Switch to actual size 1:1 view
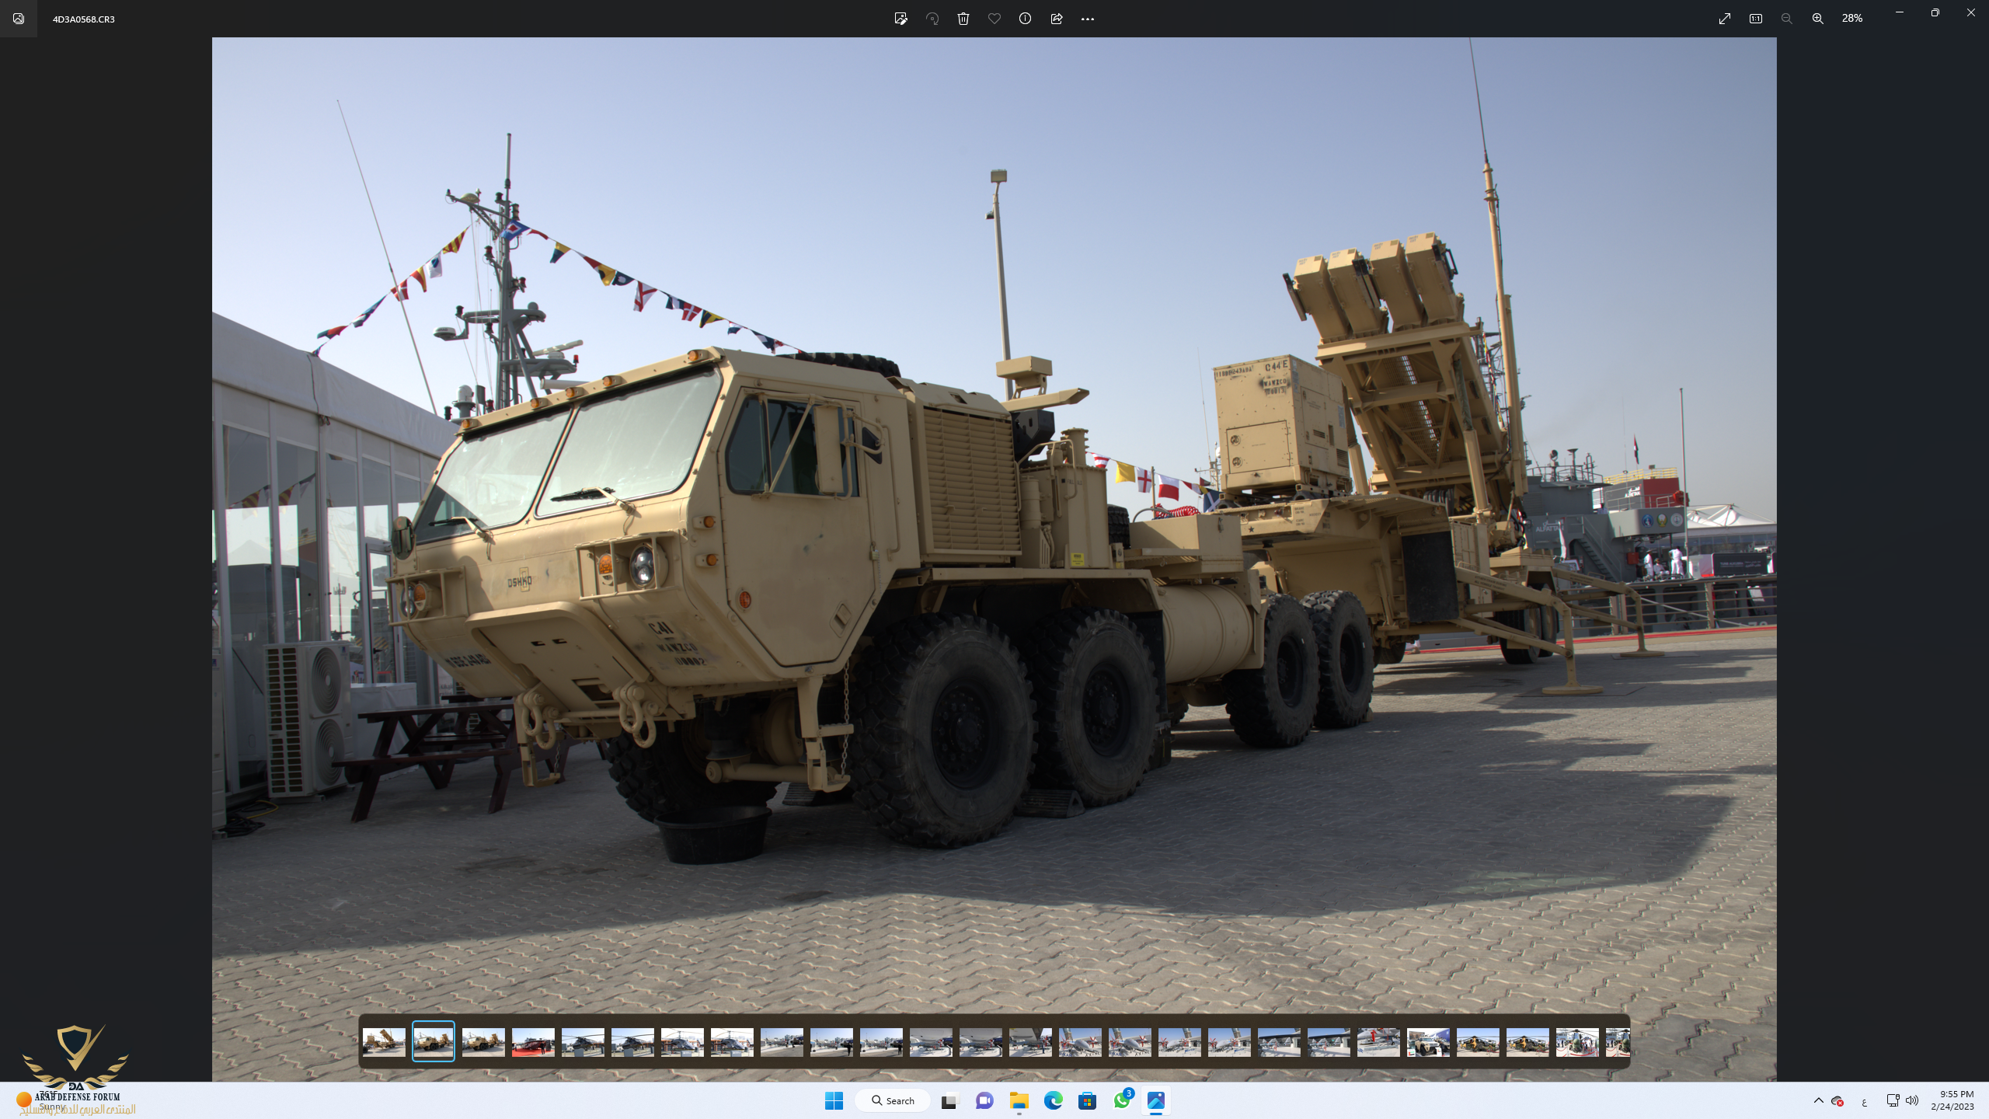1989x1119 pixels. (1756, 19)
